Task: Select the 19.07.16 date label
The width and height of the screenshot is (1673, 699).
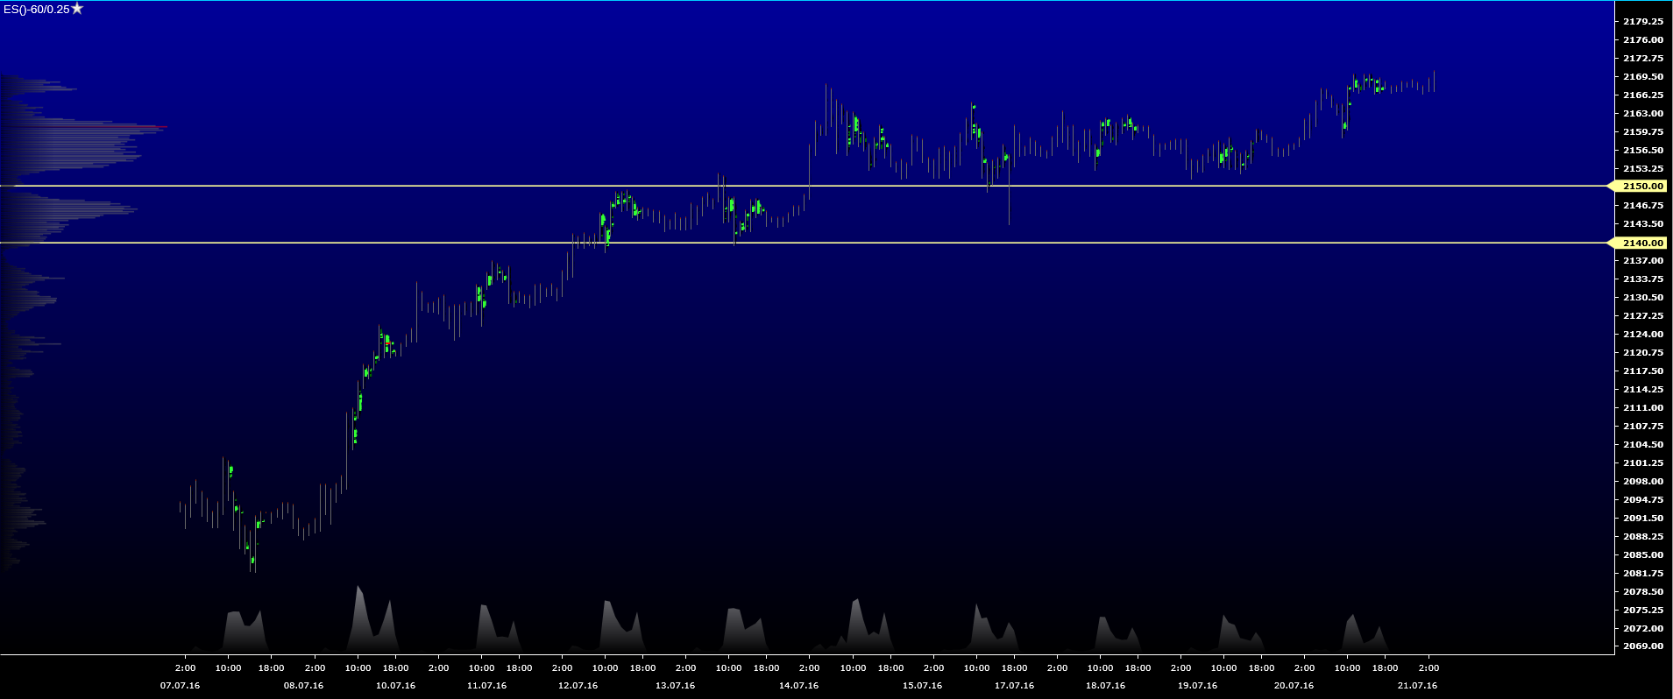Action: tap(1197, 685)
